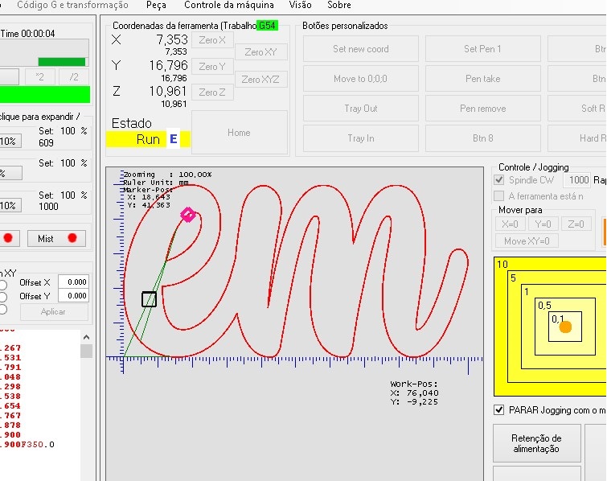Click the pink tool position marker

point(188,215)
